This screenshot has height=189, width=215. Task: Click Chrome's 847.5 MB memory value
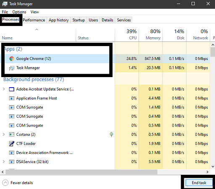[x=152, y=59]
